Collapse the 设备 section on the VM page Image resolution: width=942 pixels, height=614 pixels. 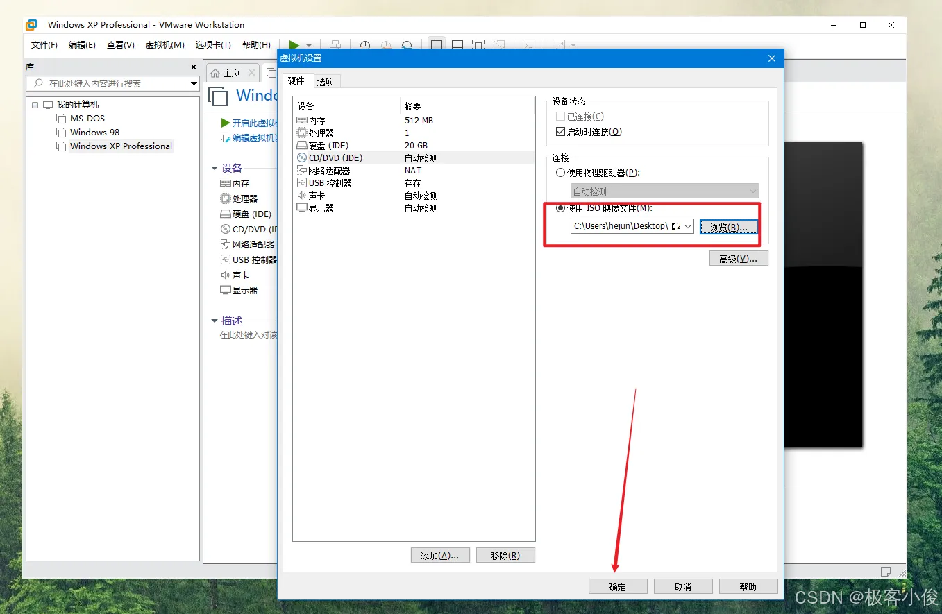(215, 168)
